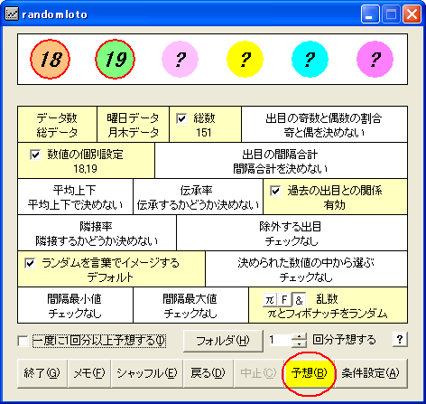Click the prediction count number field
The height and width of the screenshot is (404, 426).
(x=280, y=340)
